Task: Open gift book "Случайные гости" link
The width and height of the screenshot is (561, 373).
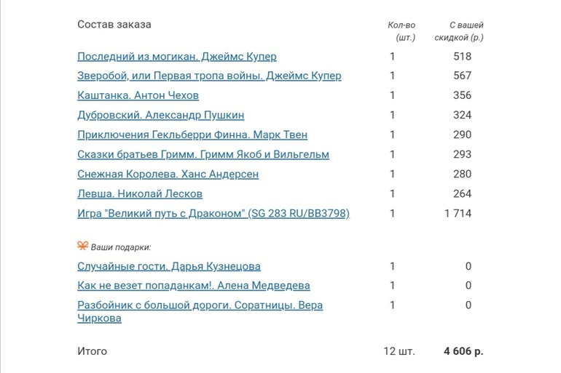Action: [x=168, y=266]
